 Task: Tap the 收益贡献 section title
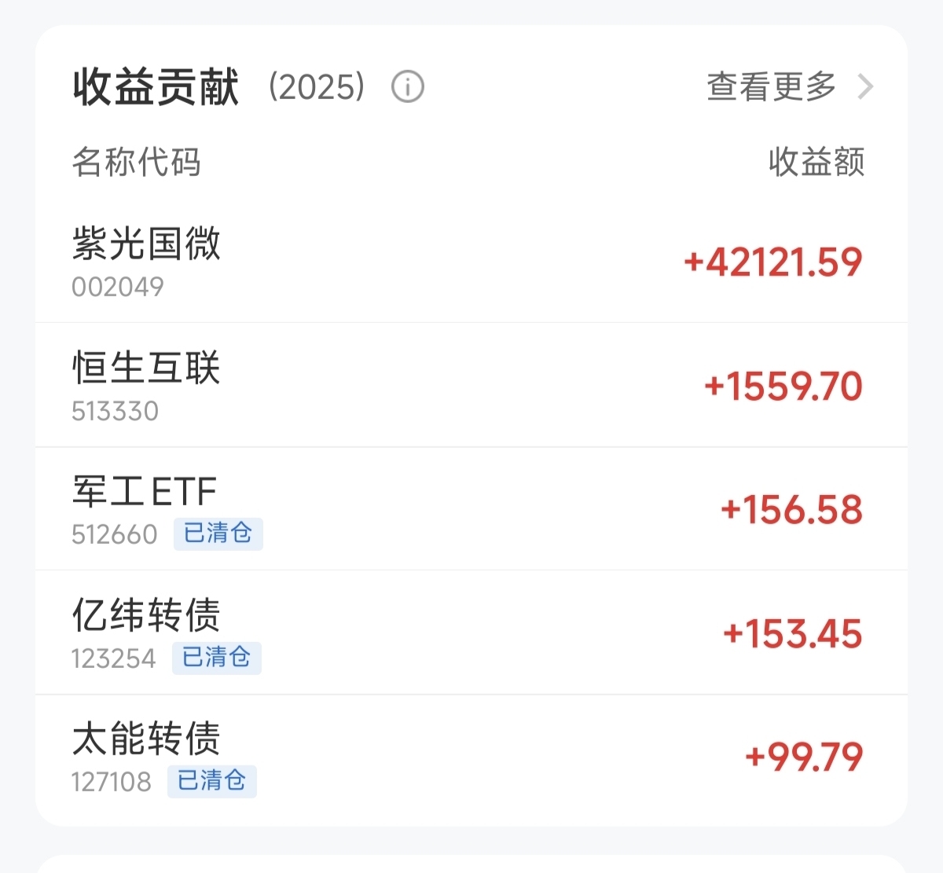click(x=156, y=86)
